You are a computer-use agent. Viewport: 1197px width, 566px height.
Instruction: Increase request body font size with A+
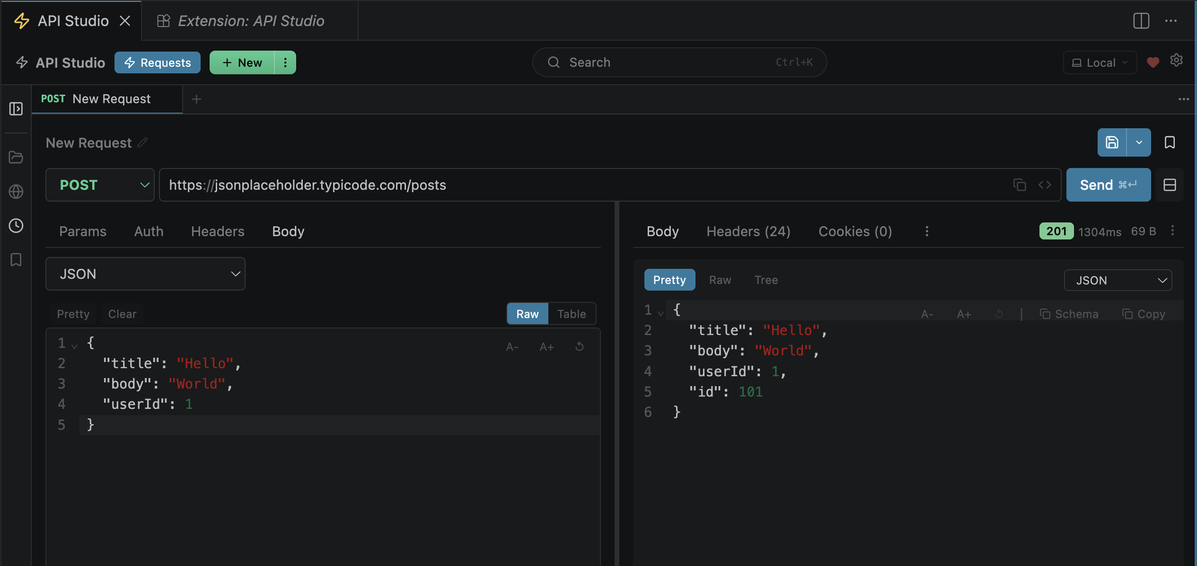[x=546, y=347]
